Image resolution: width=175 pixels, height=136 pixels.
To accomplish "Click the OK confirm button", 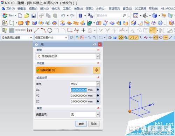I will (81, 124).
